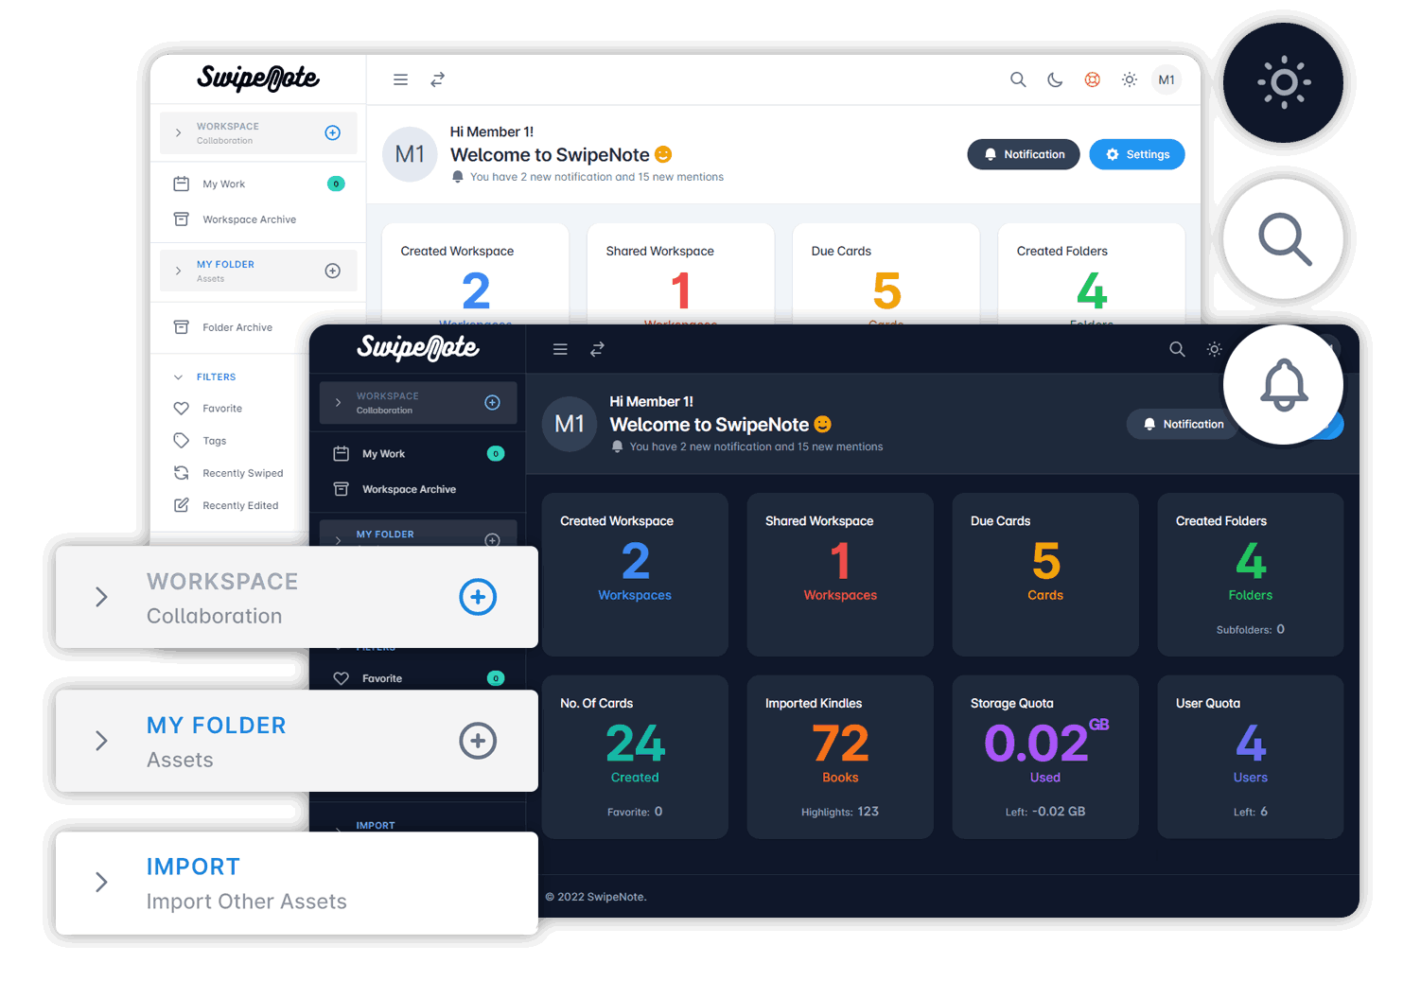Click plus on enlarged MY FOLDER card
This screenshot has width=1421, height=981.
pyautogui.click(x=478, y=741)
